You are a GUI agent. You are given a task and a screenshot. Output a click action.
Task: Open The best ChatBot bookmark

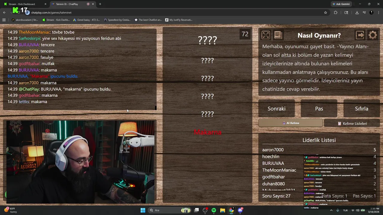[x=148, y=20]
